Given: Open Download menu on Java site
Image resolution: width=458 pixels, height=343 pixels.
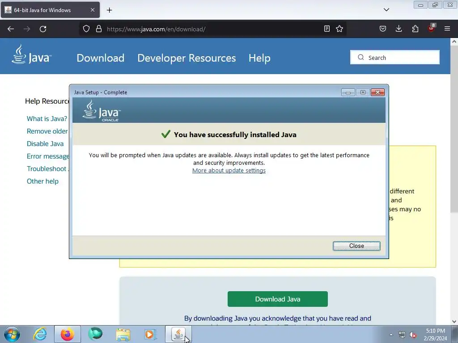Looking at the screenshot, I should (x=101, y=58).
